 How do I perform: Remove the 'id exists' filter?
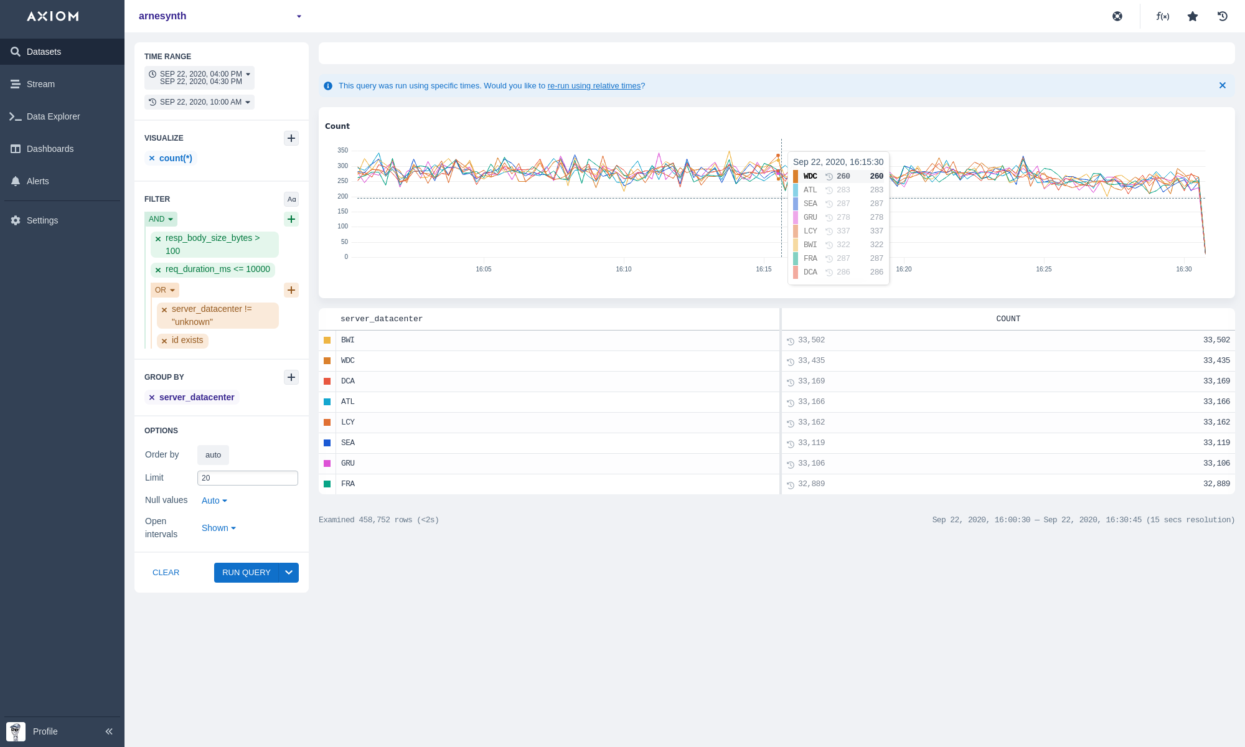(x=164, y=341)
